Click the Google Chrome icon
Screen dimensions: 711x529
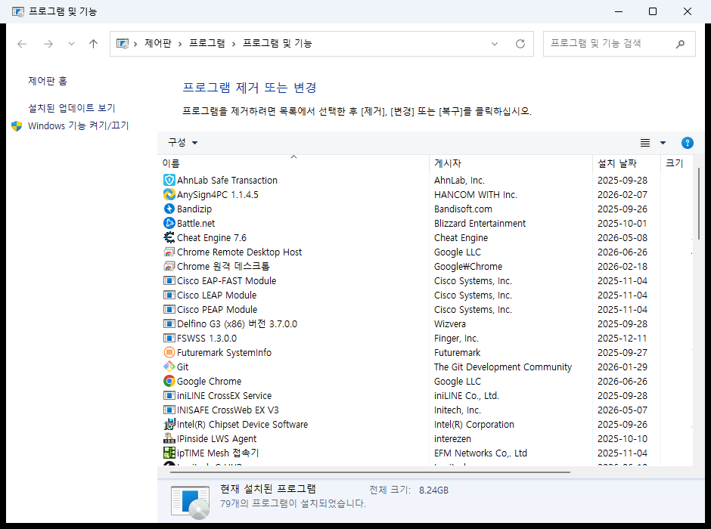click(169, 382)
